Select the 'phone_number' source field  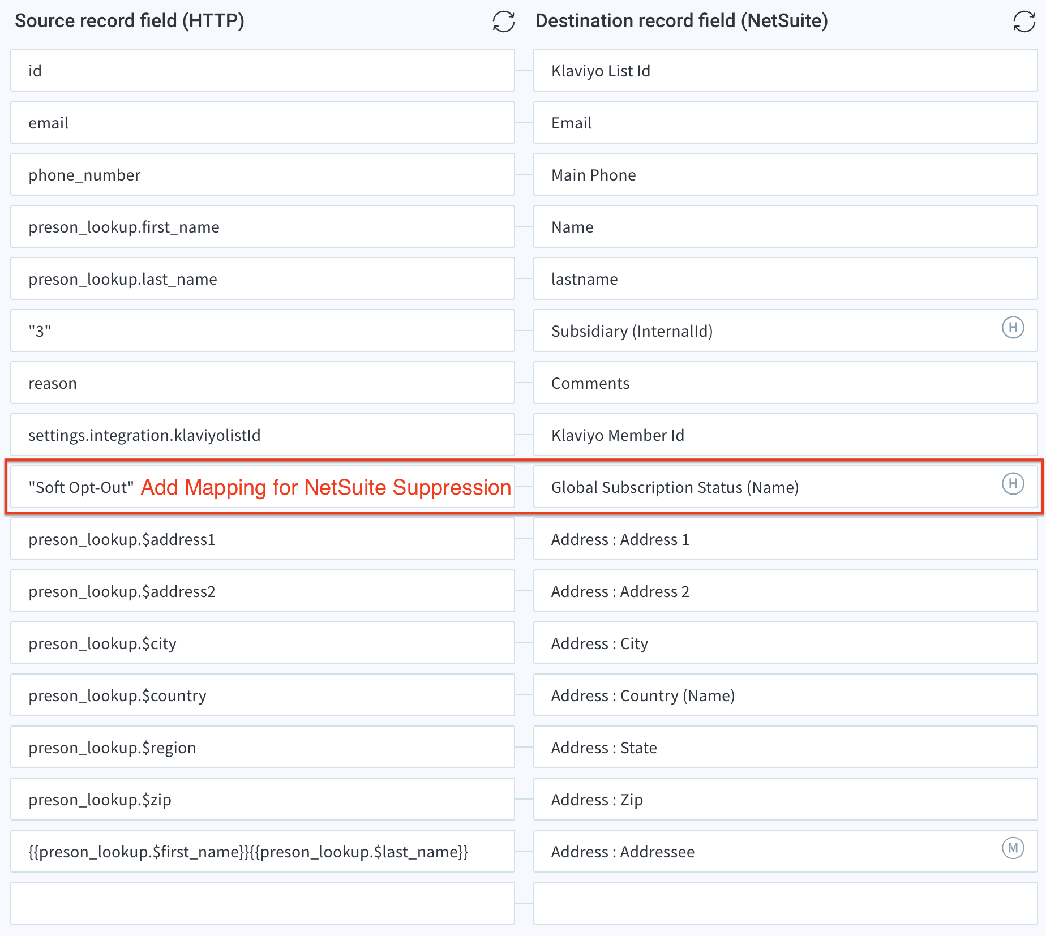263,174
